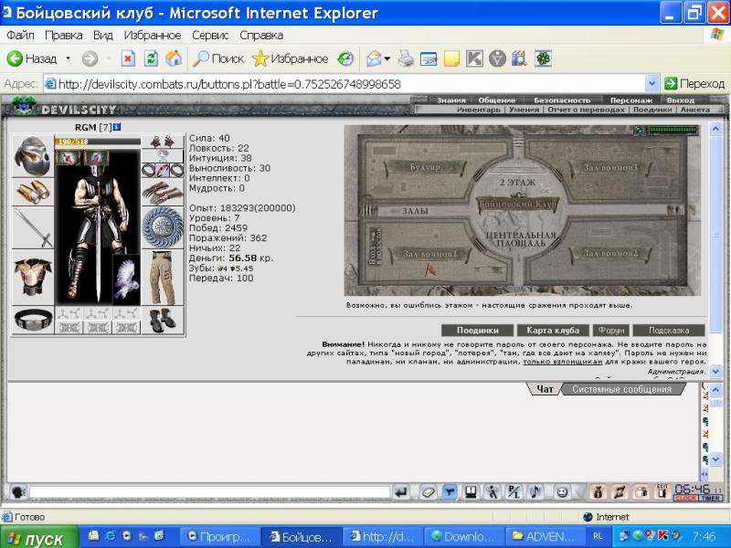
Task: Switch to the Системные сообщения tab
Action: point(622,389)
